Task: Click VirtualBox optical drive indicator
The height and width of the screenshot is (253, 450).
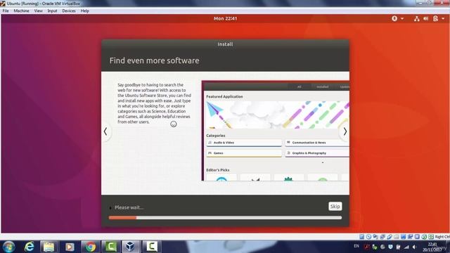Action: point(368,237)
